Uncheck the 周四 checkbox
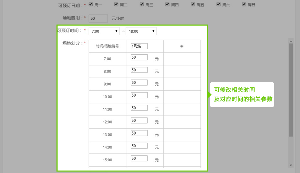The image size is (300, 173). point(168,5)
